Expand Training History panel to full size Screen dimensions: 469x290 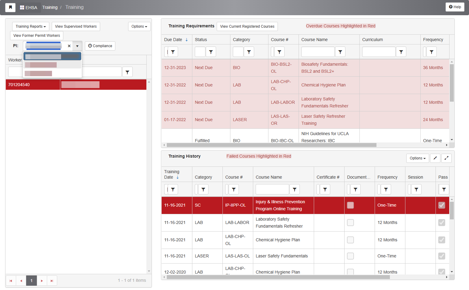click(x=446, y=158)
